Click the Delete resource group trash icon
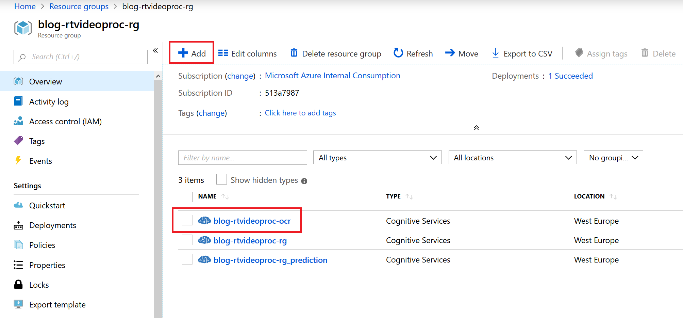Viewport: 683px width, 318px height. tap(294, 53)
